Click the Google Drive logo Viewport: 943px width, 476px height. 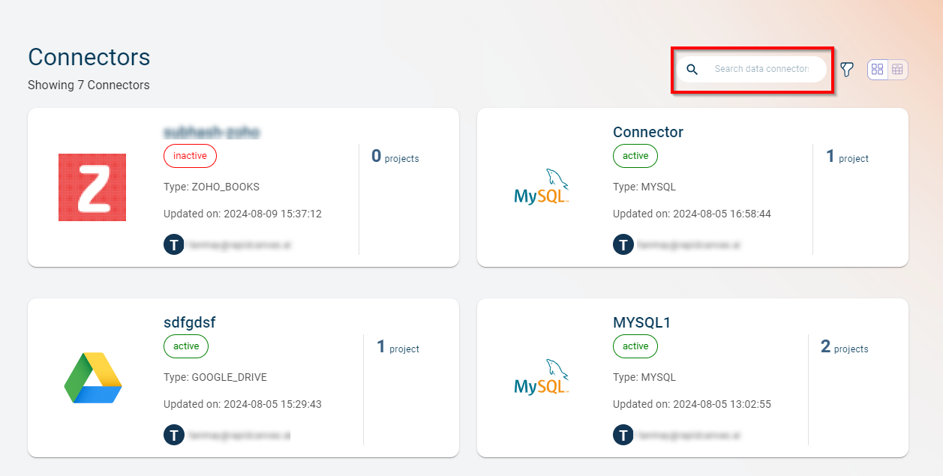point(92,378)
